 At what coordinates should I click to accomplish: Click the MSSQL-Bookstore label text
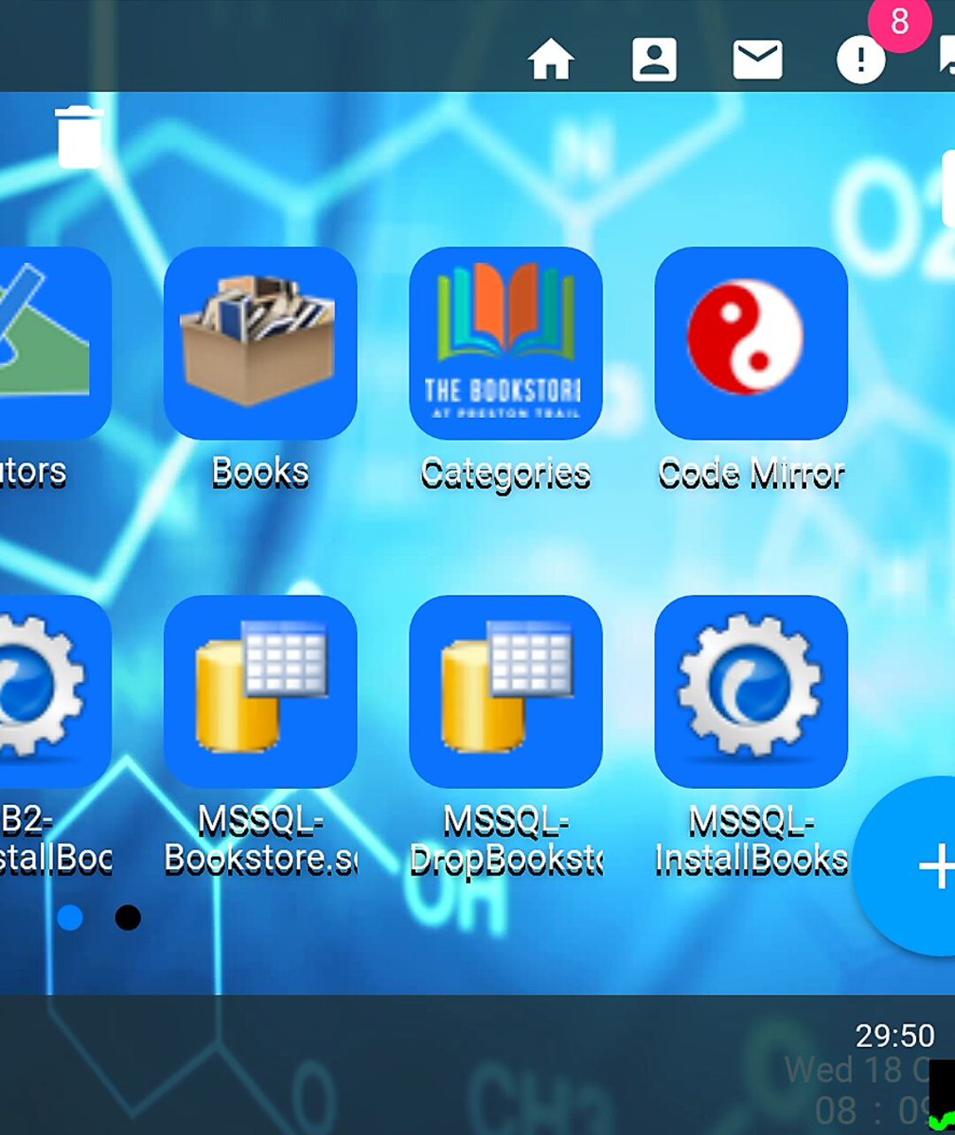(260, 840)
